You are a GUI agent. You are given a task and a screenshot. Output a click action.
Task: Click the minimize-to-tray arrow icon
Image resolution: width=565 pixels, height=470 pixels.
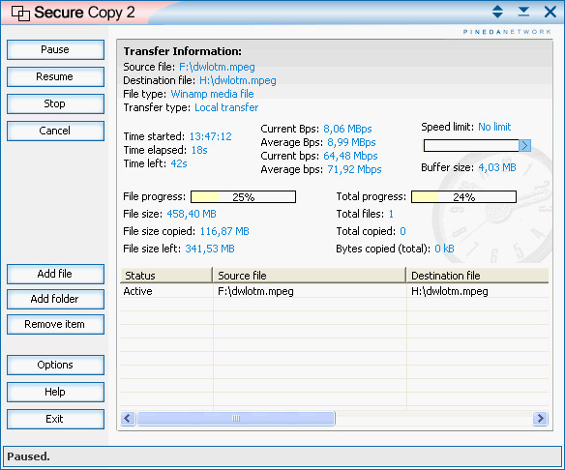[x=523, y=12]
